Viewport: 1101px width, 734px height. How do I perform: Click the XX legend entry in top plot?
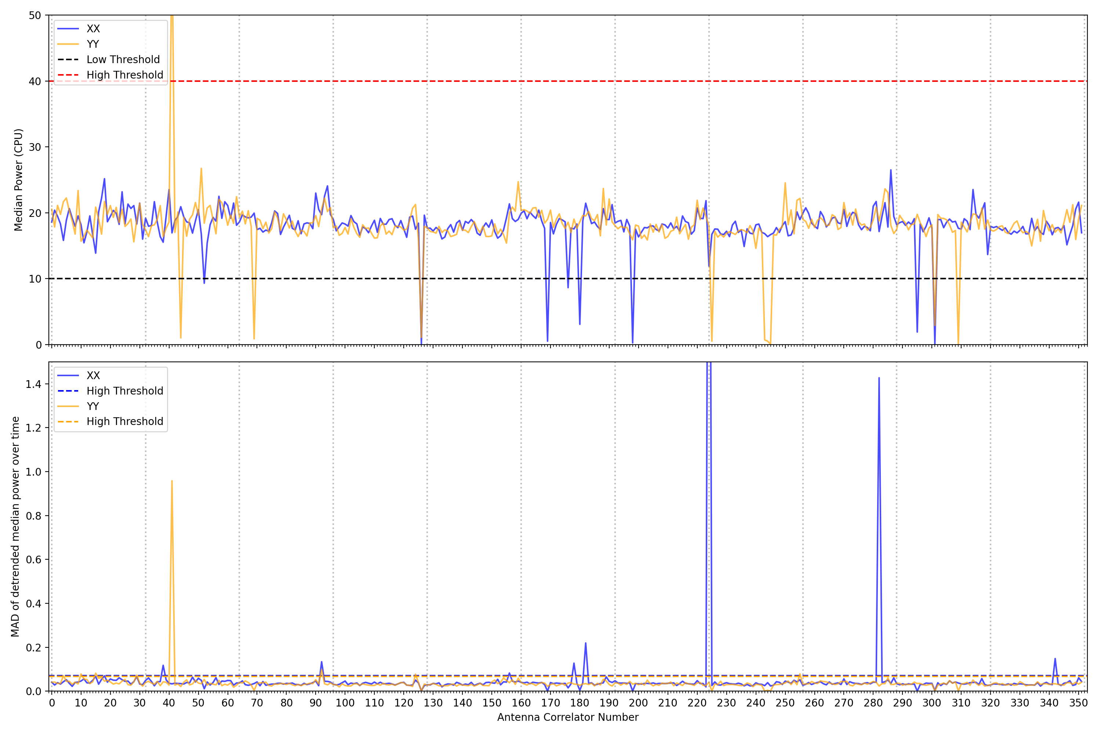pyautogui.click(x=93, y=29)
